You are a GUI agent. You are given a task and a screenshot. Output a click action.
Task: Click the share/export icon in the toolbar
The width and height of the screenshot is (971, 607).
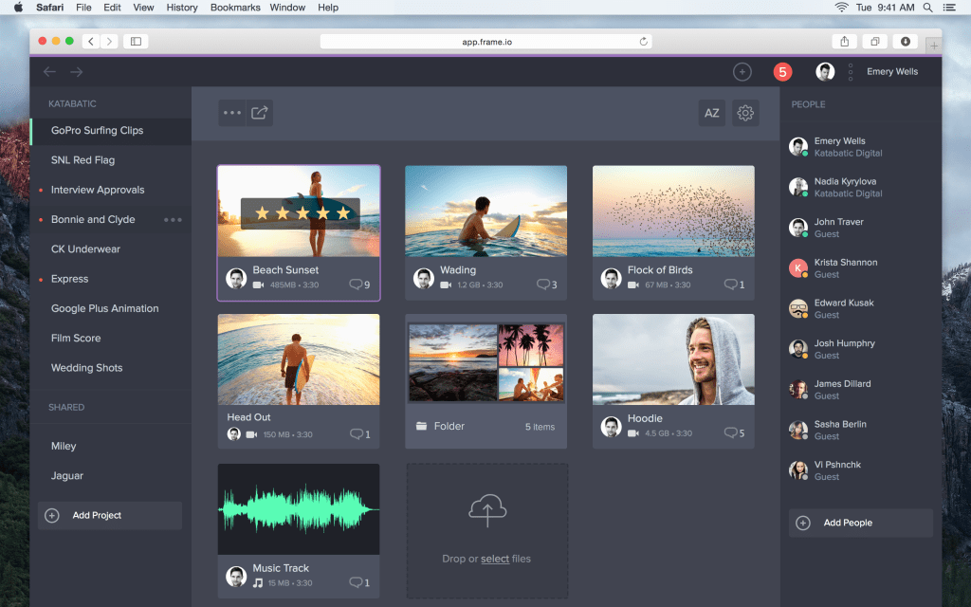coord(260,113)
